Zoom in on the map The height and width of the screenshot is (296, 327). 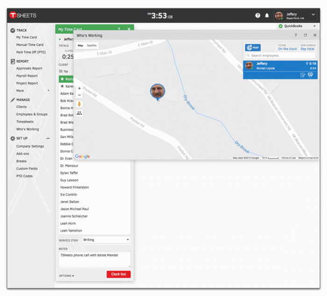(79, 88)
